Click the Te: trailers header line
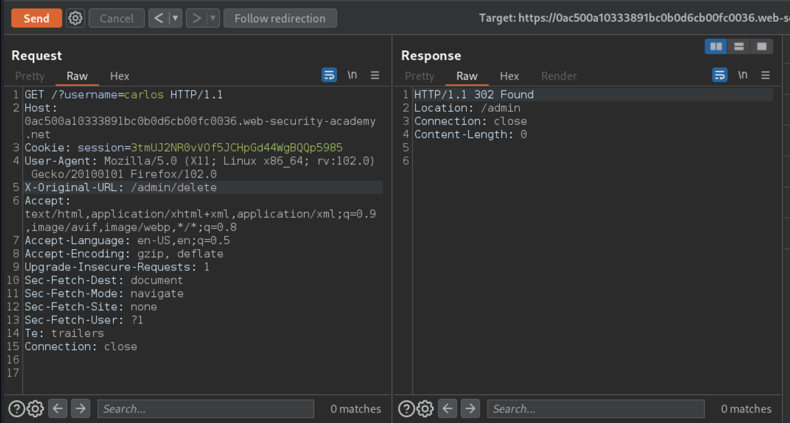The width and height of the screenshot is (790, 423). [x=64, y=333]
